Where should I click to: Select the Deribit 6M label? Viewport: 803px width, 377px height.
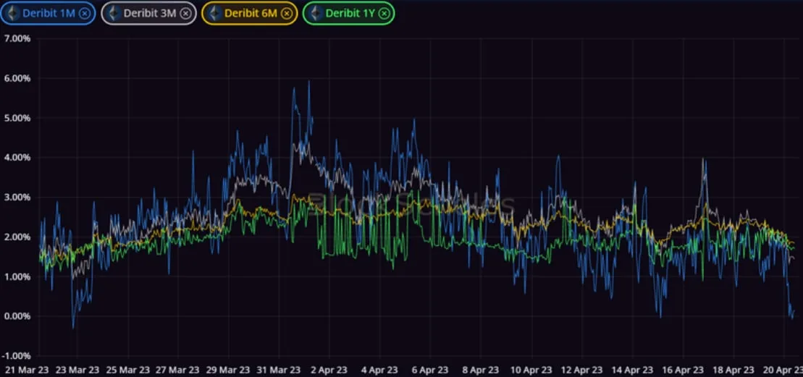coord(251,14)
